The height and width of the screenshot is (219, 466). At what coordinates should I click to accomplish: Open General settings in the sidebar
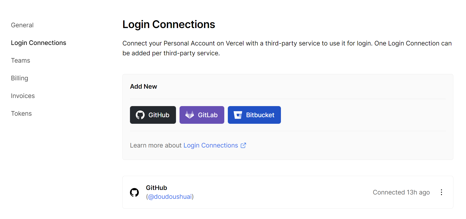click(x=22, y=25)
